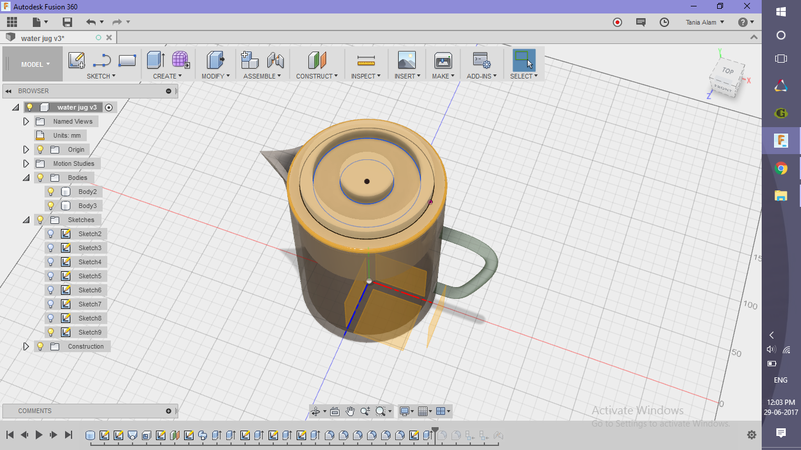801x450 pixels.
Task: Click the red record button icon
Action: [x=617, y=22]
